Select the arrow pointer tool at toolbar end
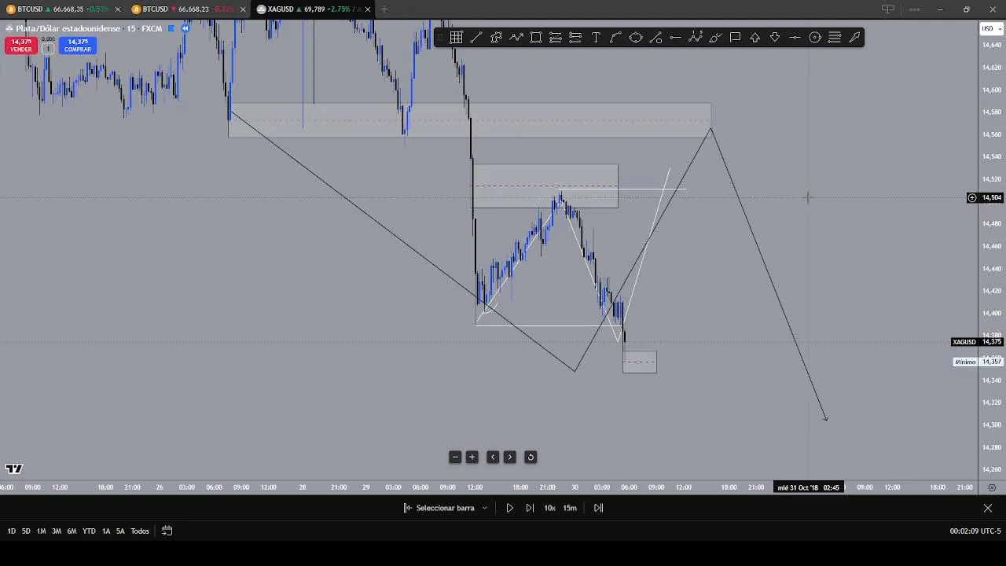Viewport: 1006px width, 566px height. point(854,37)
